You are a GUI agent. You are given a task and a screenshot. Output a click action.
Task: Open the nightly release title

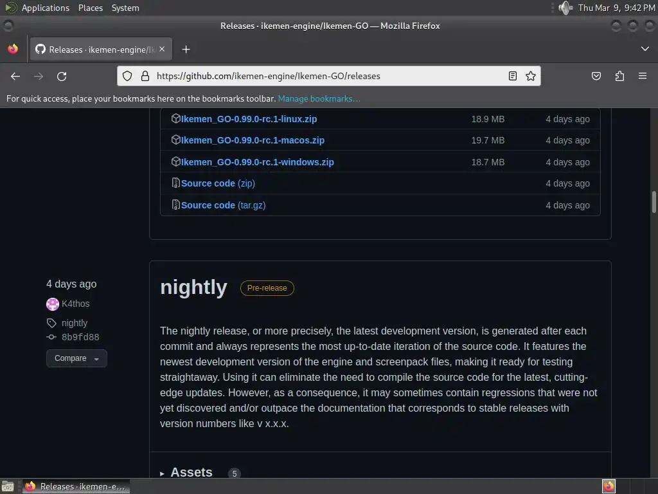tap(193, 288)
